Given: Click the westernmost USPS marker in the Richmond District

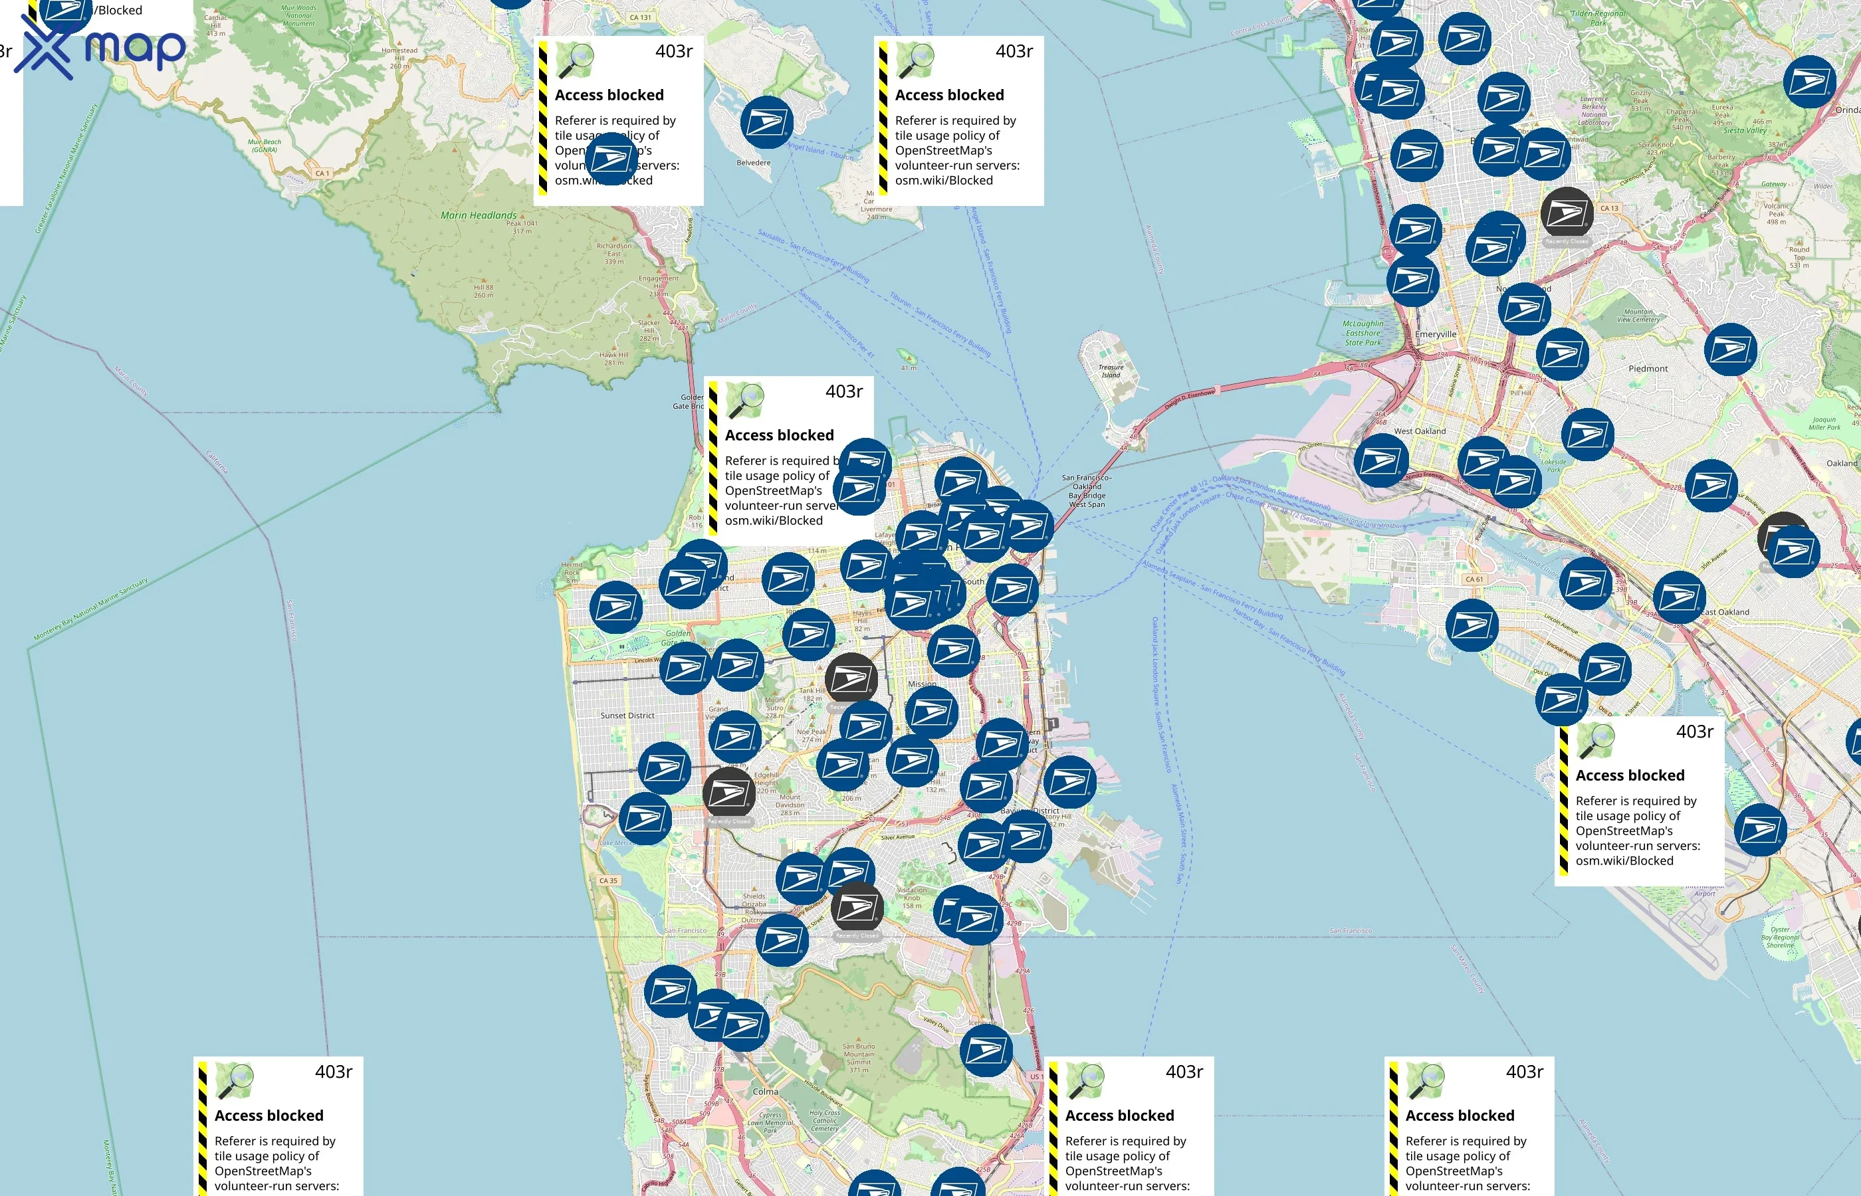Looking at the screenshot, I should point(616,607).
